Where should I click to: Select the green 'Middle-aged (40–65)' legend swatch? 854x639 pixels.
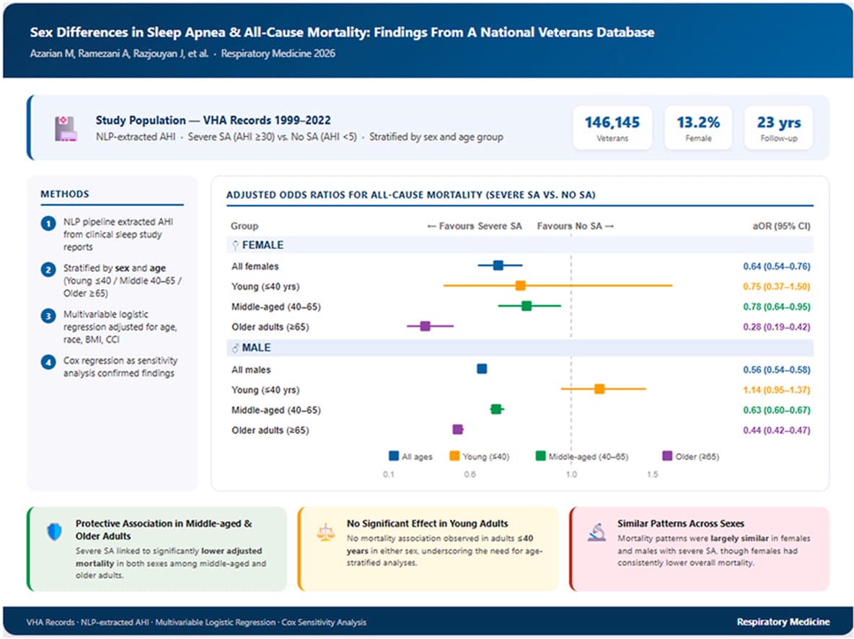[540, 456]
